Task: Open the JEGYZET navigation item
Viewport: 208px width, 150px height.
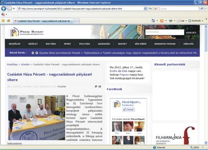Action: point(122,44)
